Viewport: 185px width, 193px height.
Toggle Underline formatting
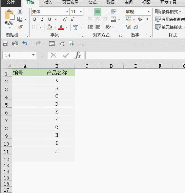point(49,19)
